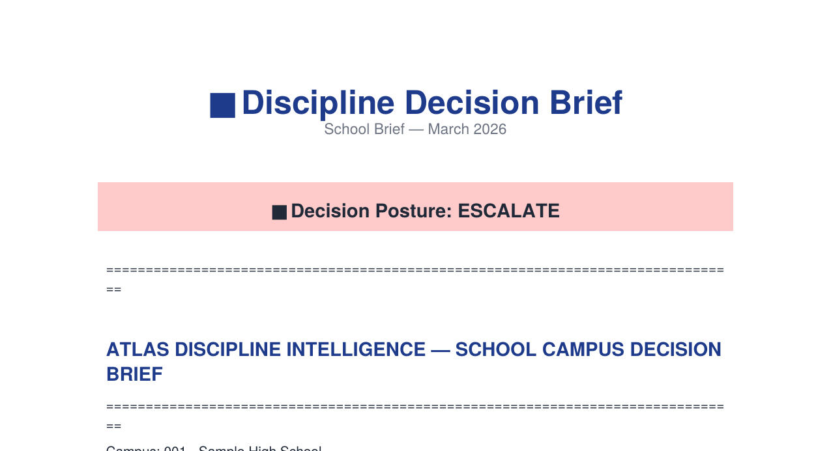Click the word DECISION in the blue heading
Image resolution: width=831 pixels, height=451 pixels.
(x=675, y=349)
